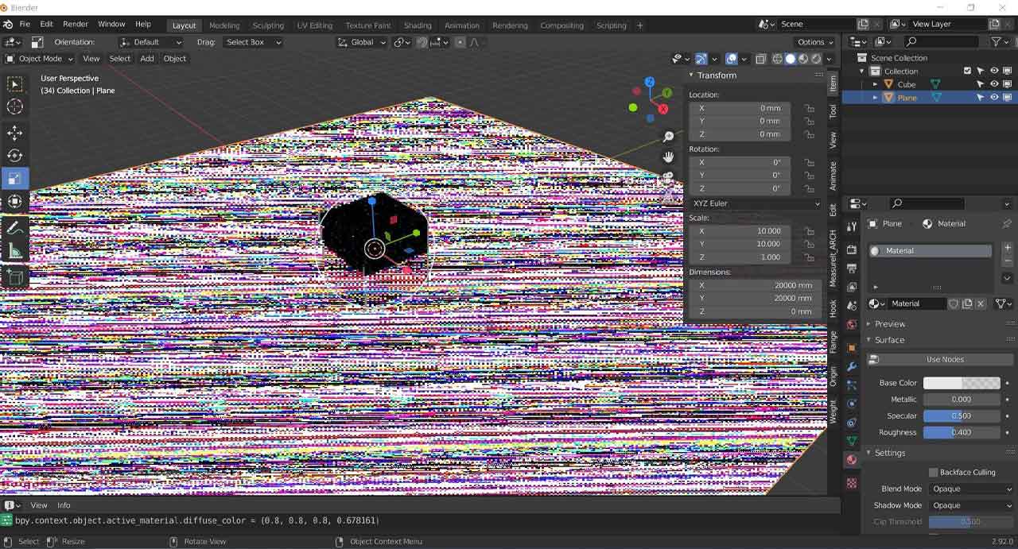This screenshot has height=549, width=1018.
Task: Toggle the fake user shield for Material
Action: [x=954, y=303]
